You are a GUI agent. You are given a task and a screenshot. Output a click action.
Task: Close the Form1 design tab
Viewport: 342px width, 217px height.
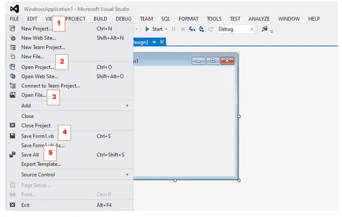pos(162,42)
